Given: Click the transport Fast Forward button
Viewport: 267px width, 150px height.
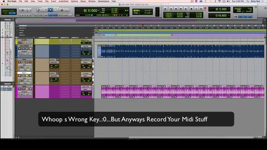Looking at the screenshot, I should point(181,9).
